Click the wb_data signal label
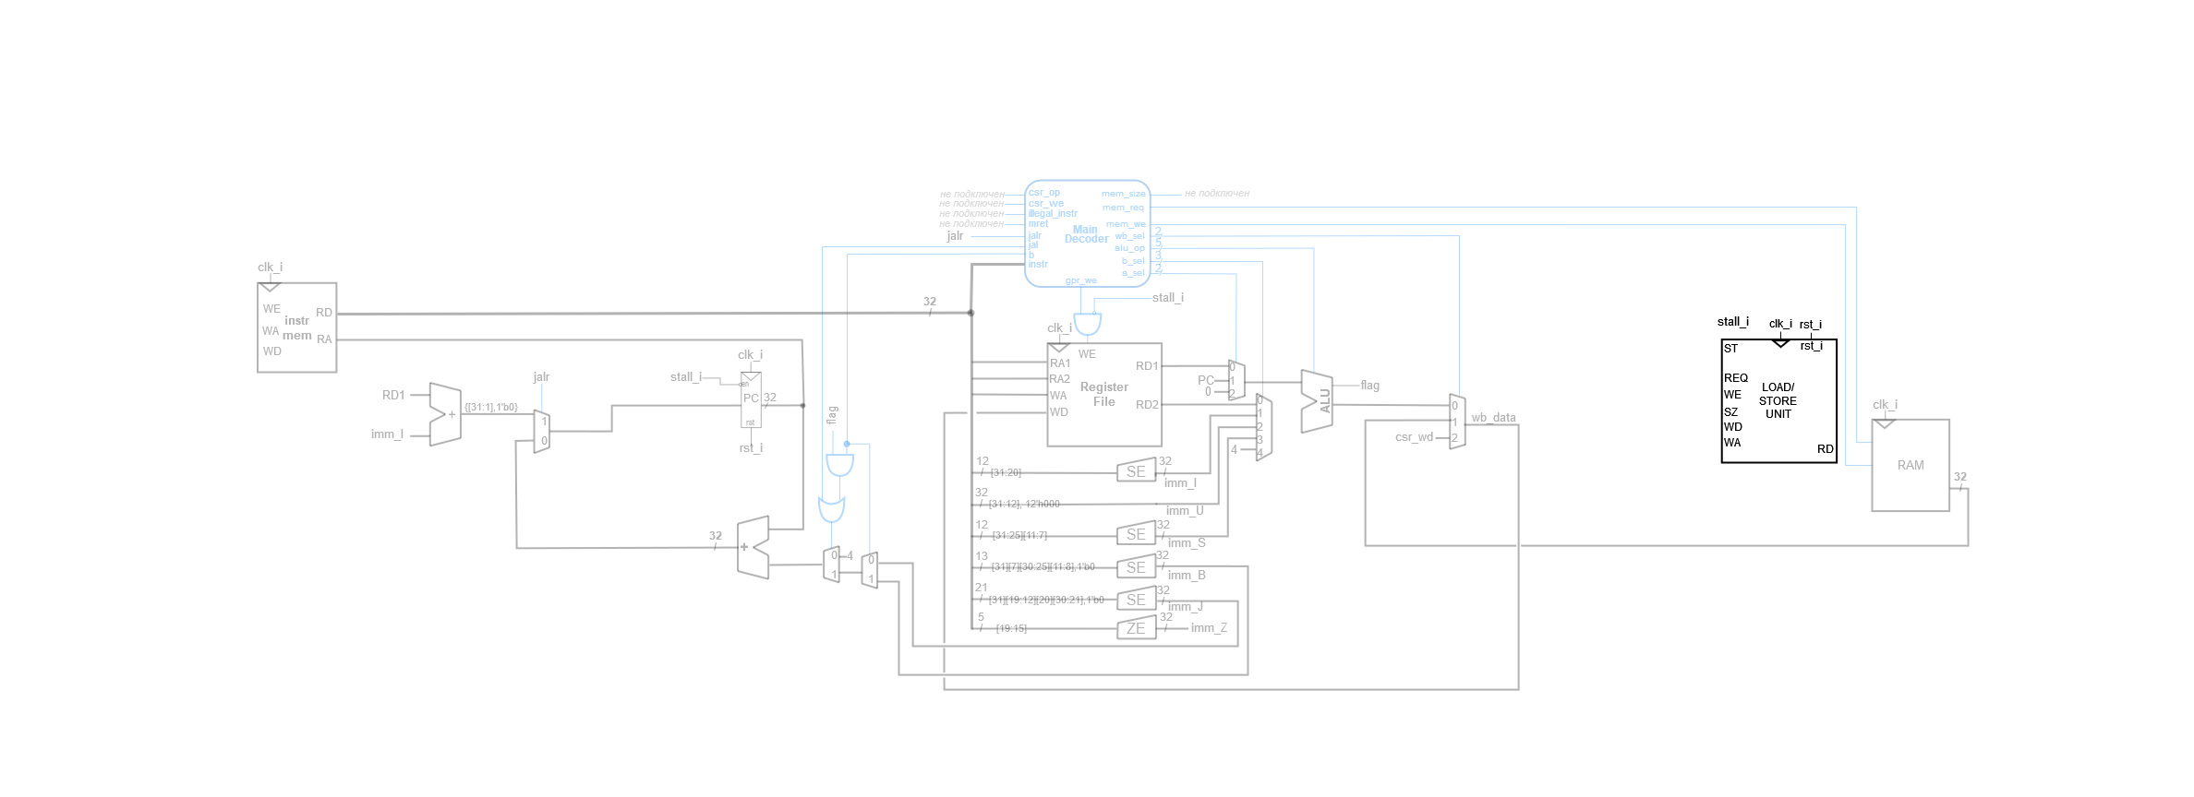Screen dimensions: 2194x797 tap(1494, 418)
